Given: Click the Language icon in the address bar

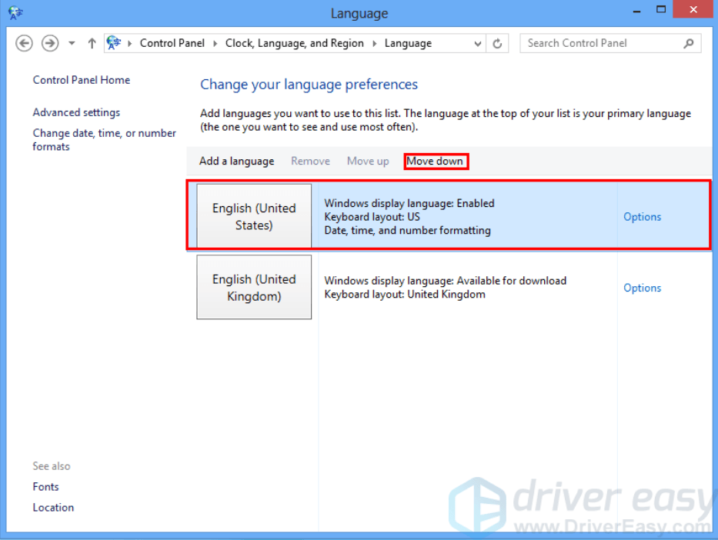Looking at the screenshot, I should pos(114,43).
